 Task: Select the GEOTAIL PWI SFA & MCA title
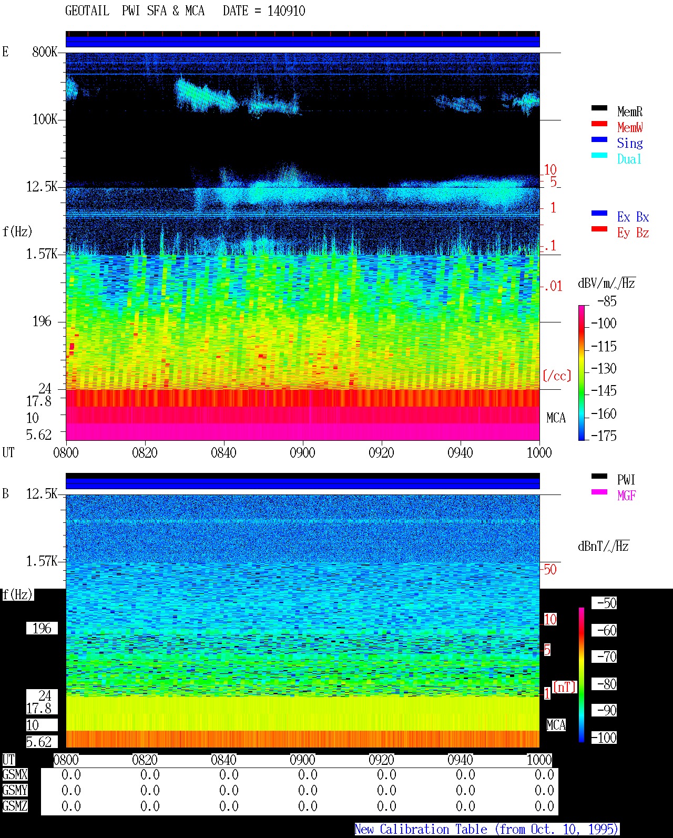pyautogui.click(x=135, y=11)
